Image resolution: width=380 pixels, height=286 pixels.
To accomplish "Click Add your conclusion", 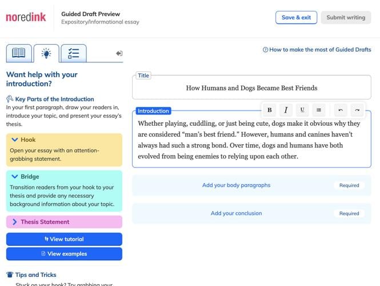I will 237,213.
